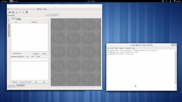This screenshot has width=182, height=102.
Task: Open the terminal Edit menu
Action: click(112, 48)
